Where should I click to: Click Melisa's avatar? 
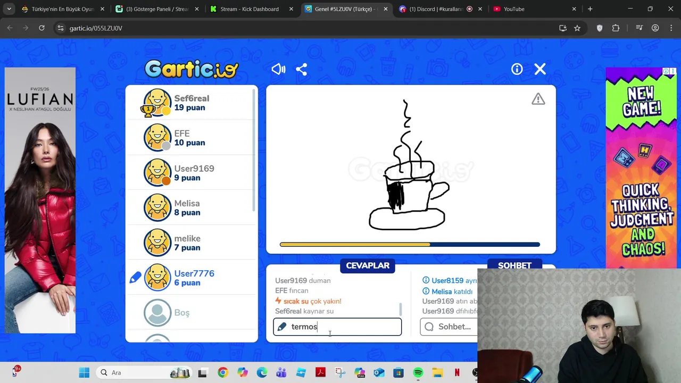coord(157,207)
